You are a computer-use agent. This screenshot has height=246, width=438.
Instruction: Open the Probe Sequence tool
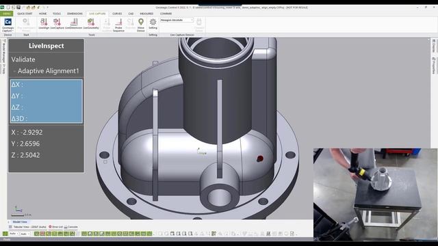click(x=118, y=25)
